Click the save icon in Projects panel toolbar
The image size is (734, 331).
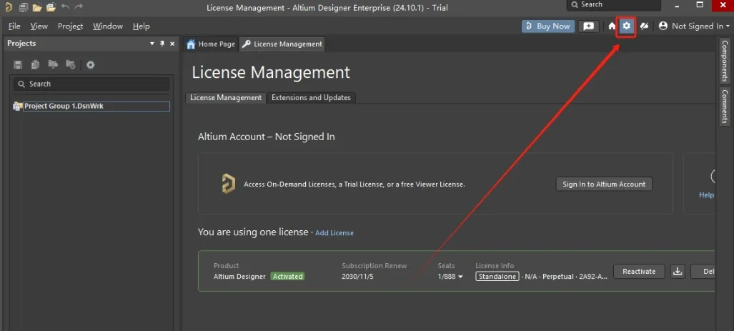click(x=19, y=65)
